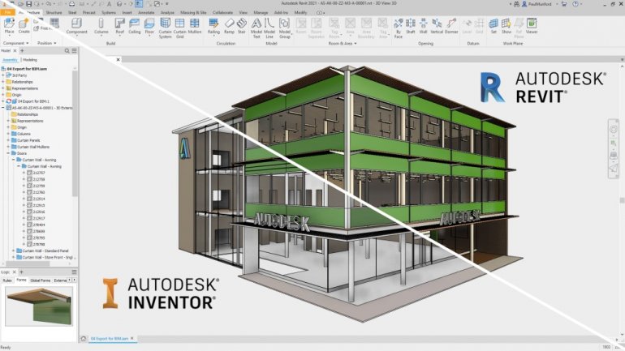Expand the Origin node under root assembly
Viewport: 625px width, 351px height.
[3, 95]
